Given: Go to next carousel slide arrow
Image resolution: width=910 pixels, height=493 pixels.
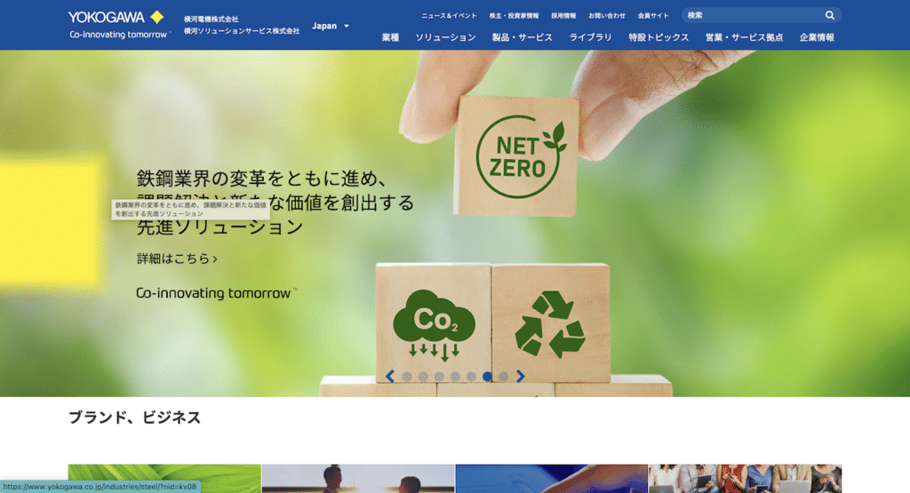Looking at the screenshot, I should point(521,377).
